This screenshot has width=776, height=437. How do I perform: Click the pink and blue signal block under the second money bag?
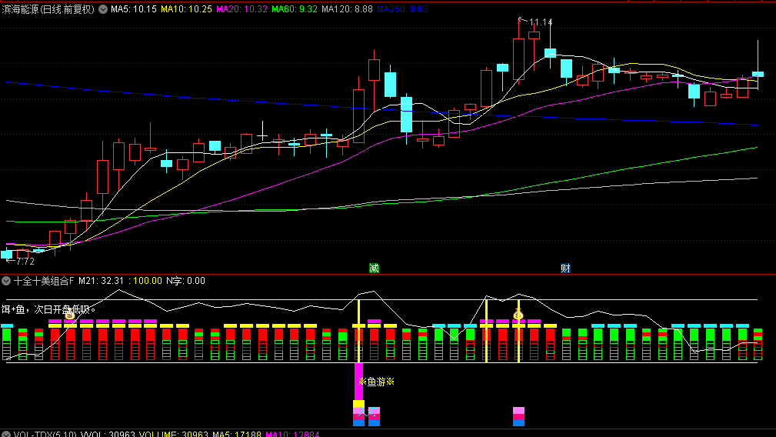pos(518,417)
